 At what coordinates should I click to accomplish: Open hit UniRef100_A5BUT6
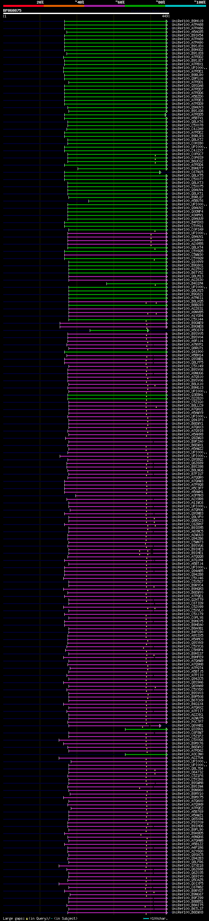point(187,201)
